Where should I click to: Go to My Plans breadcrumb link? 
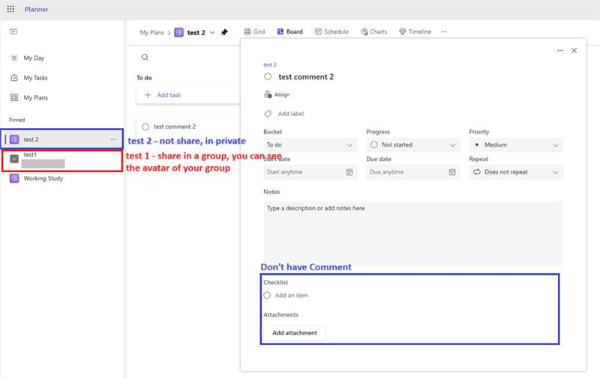151,32
